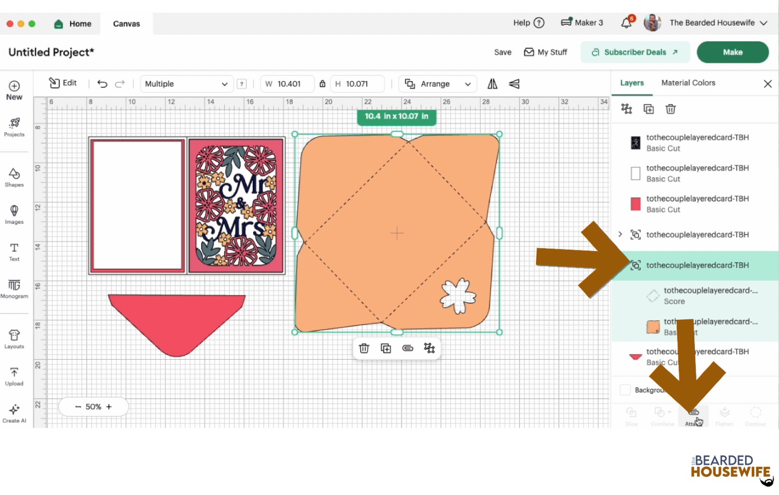Toggle the aspect ratio lock
Screen dimensions: 779x495
pos(322,84)
